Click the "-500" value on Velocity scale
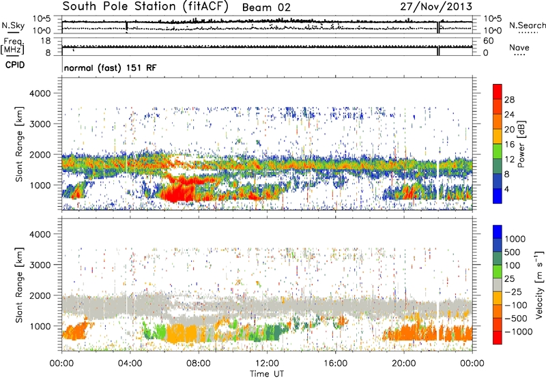This screenshot has height=378, width=546. (516, 319)
